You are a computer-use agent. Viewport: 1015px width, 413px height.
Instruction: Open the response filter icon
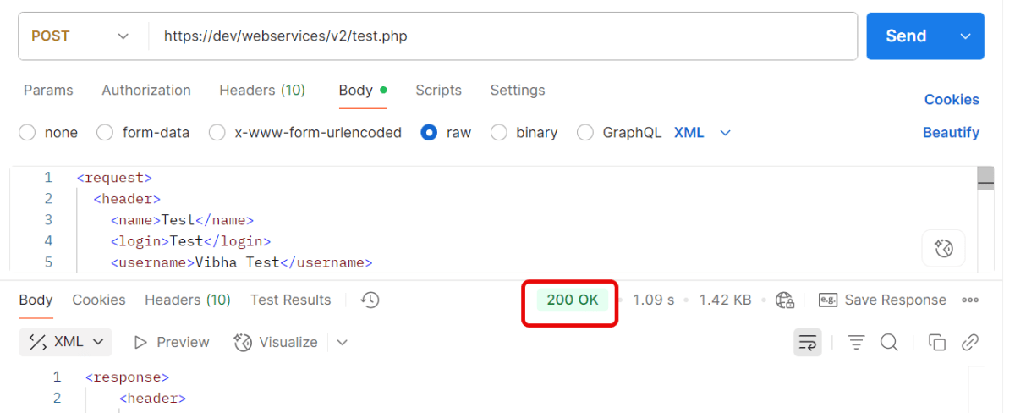pos(856,342)
